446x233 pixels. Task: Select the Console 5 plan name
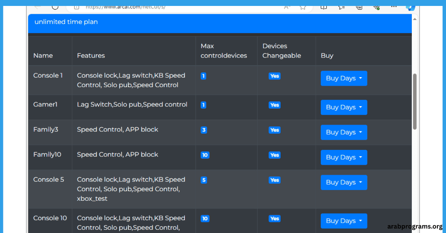[x=49, y=180]
